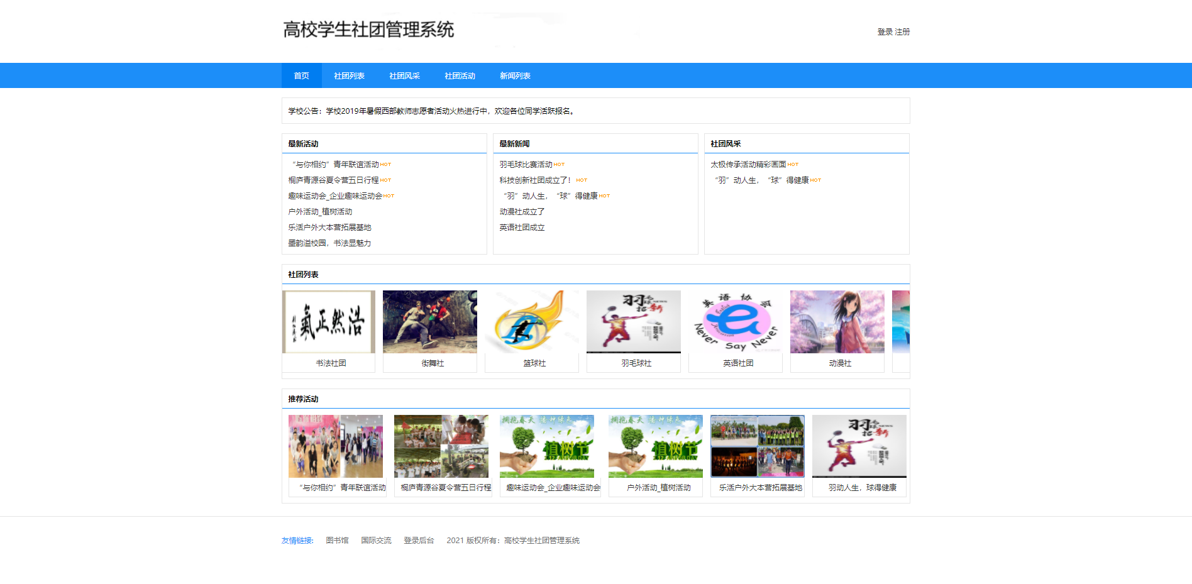Screen dimensions: 1192x584
Task: Open the 羽毛球社 club picture
Action: (633, 321)
